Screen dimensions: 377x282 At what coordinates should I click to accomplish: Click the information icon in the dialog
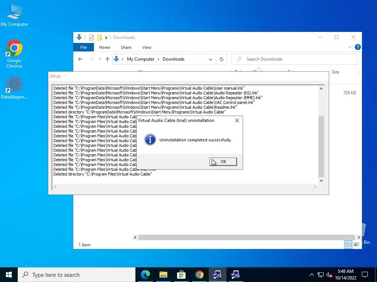click(x=150, y=140)
